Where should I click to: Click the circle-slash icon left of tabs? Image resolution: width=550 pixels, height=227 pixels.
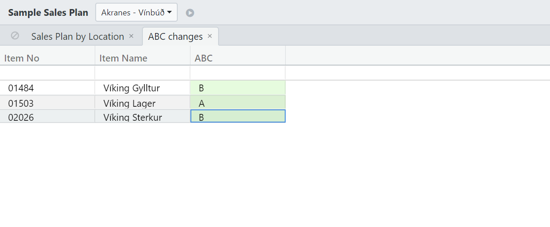(x=15, y=36)
